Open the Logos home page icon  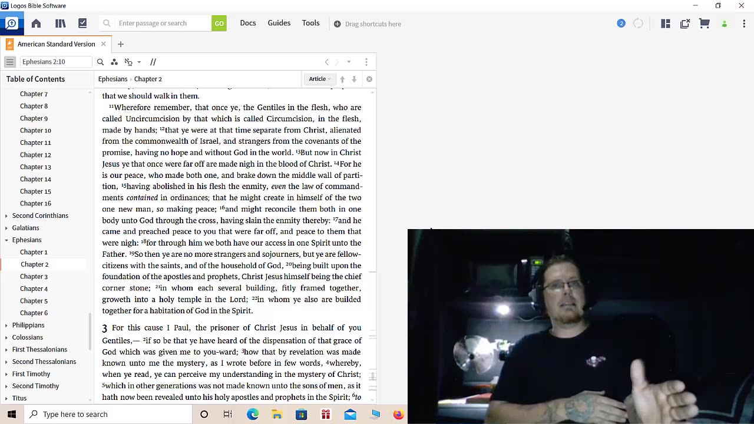pos(36,24)
